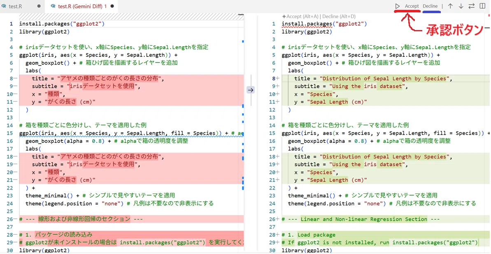Click line 19 subtitle in the left pane
The image size is (491, 254).
coord(85,164)
